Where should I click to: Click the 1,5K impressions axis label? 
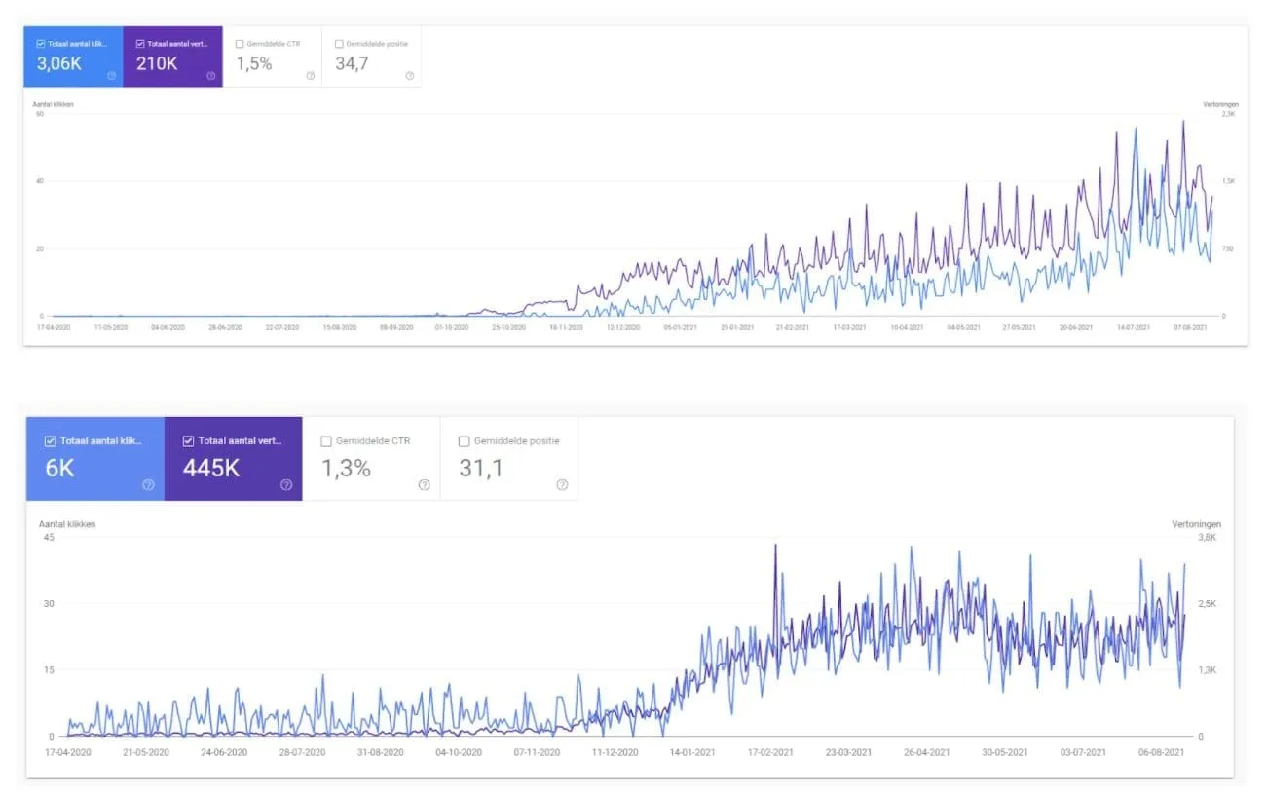point(1228,181)
